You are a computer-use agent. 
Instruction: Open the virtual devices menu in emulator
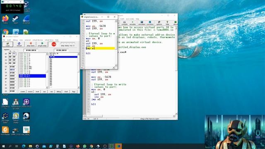click(x=38, y=40)
